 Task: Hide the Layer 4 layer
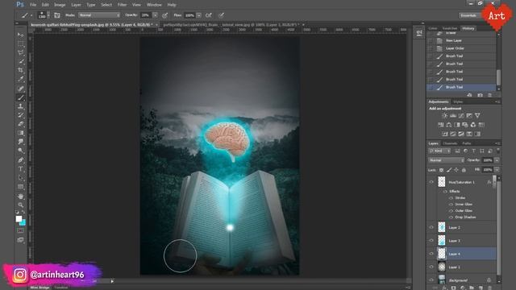point(431,254)
